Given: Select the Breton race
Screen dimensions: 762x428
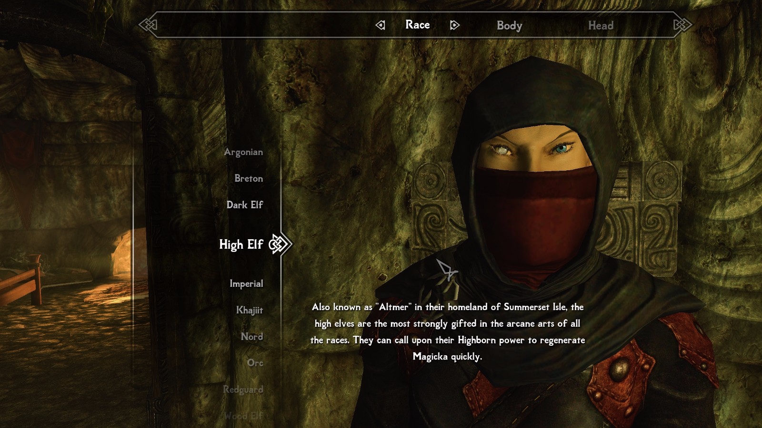Looking at the screenshot, I should coord(248,178).
